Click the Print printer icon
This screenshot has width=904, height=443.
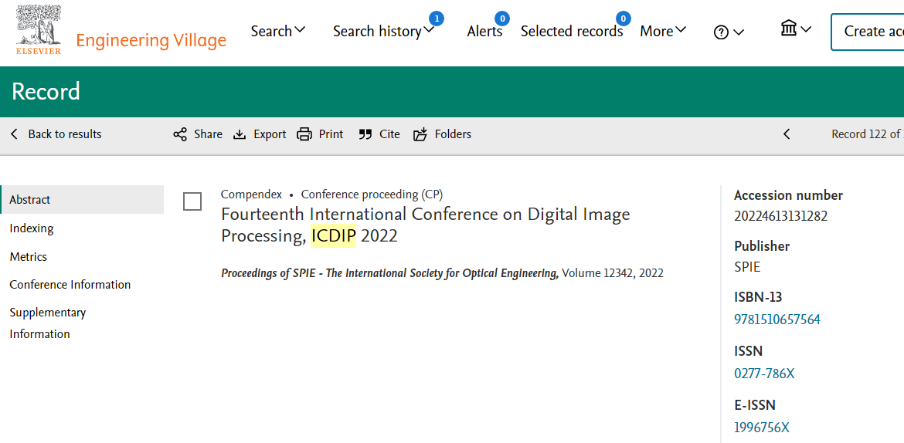pos(304,134)
